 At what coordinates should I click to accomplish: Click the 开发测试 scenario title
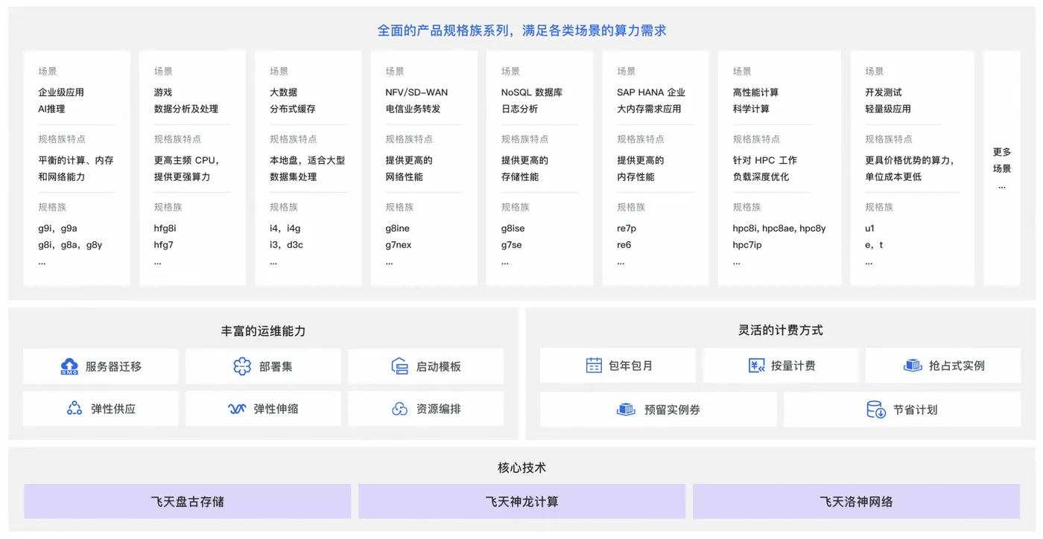click(884, 92)
